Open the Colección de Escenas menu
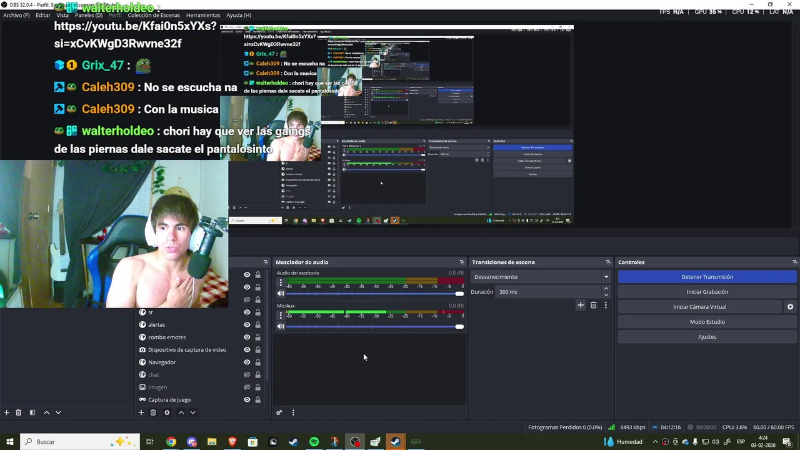The width and height of the screenshot is (800, 450). point(154,15)
